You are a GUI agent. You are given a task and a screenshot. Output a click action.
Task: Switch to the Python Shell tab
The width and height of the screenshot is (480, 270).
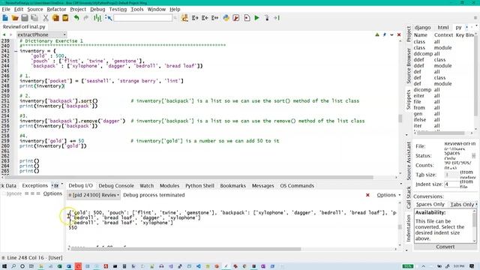click(x=199, y=186)
